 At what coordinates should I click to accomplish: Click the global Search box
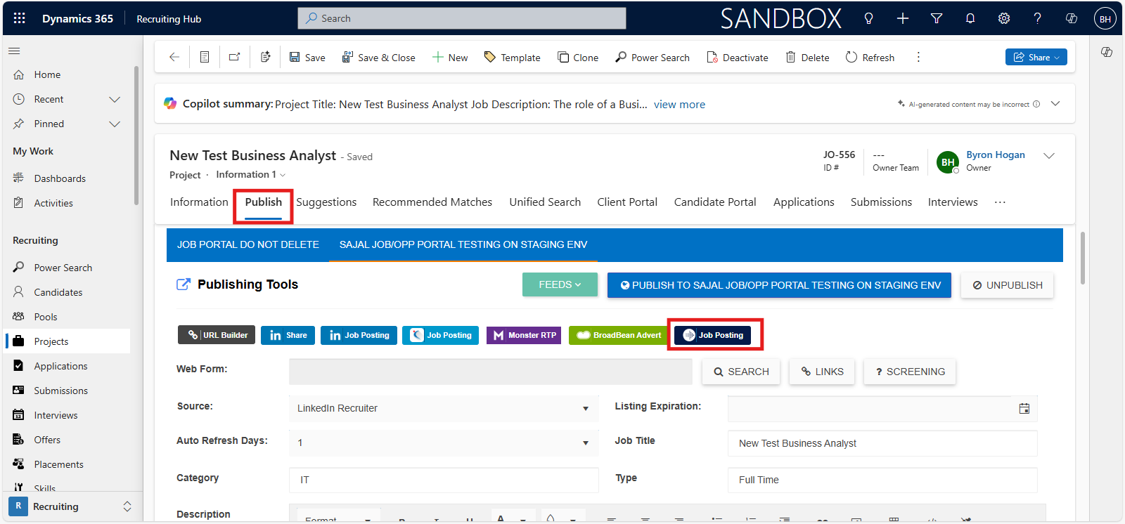[x=462, y=18]
